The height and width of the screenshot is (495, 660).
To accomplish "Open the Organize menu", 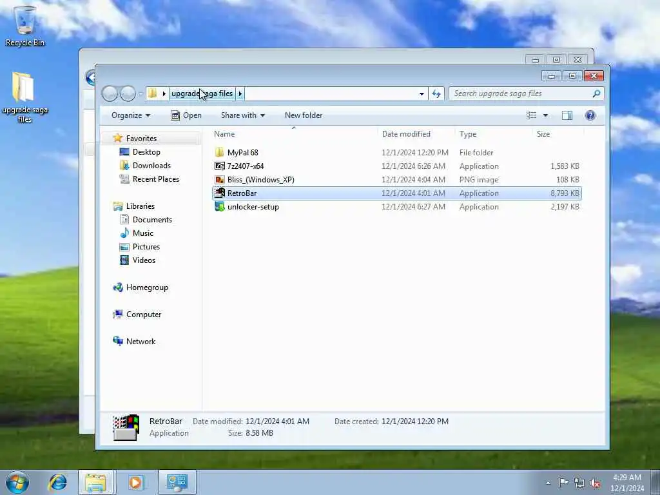I will (130, 115).
